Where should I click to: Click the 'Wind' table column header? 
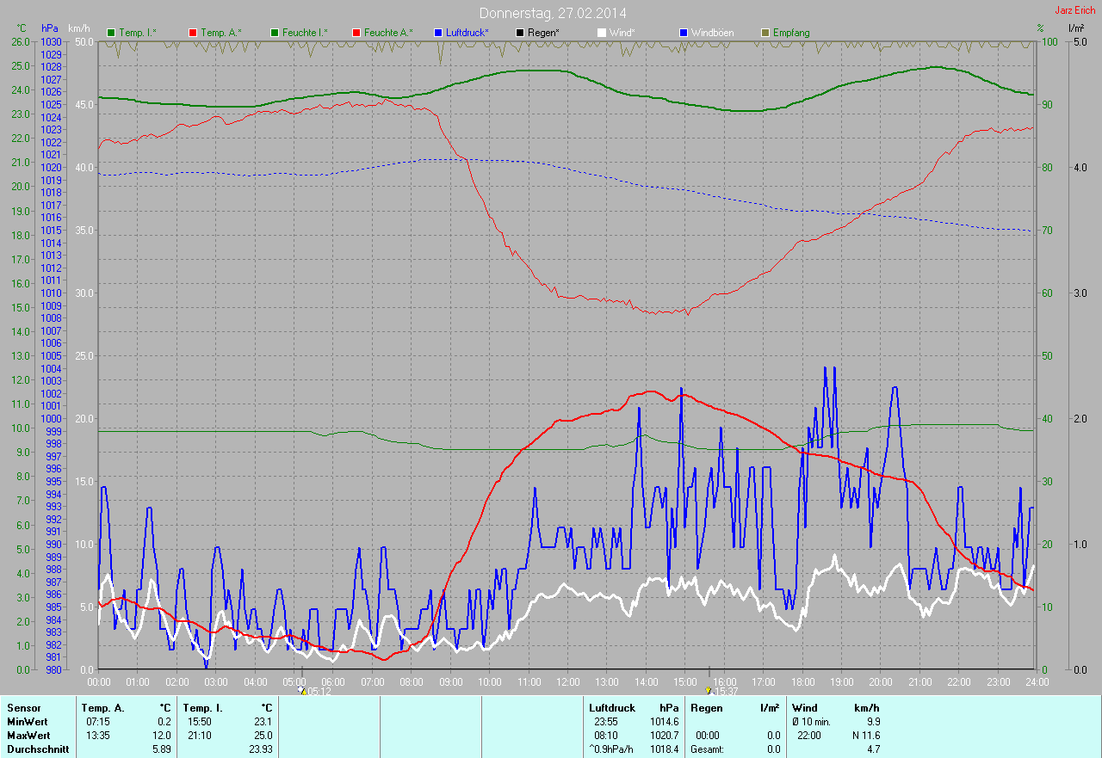click(x=804, y=707)
